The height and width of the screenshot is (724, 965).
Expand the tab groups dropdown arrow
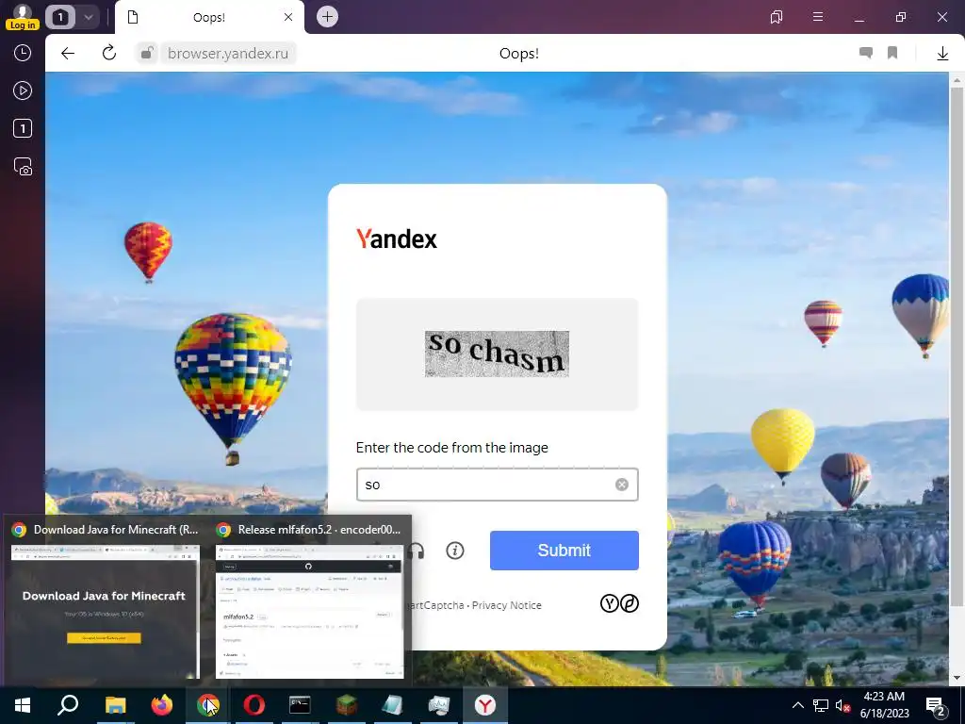(88, 17)
